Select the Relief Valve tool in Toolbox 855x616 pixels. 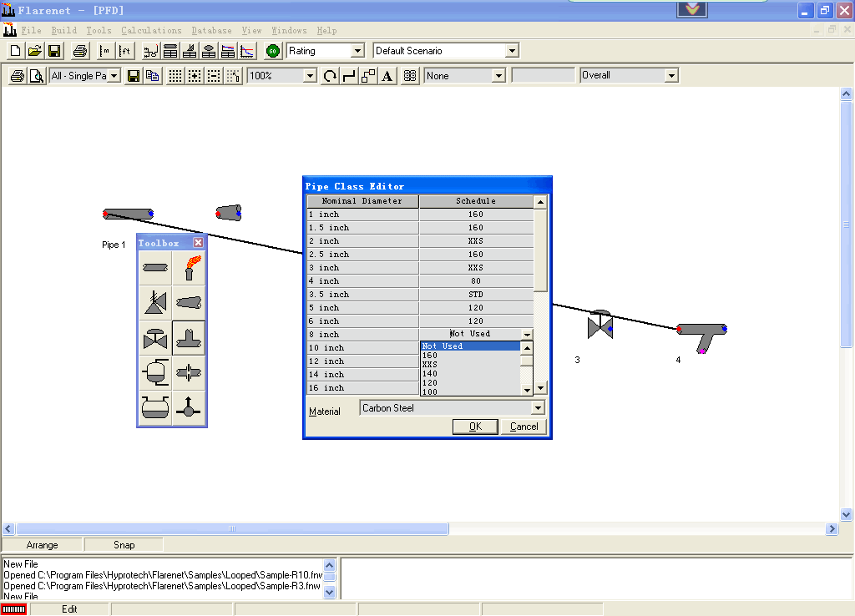pos(155,302)
